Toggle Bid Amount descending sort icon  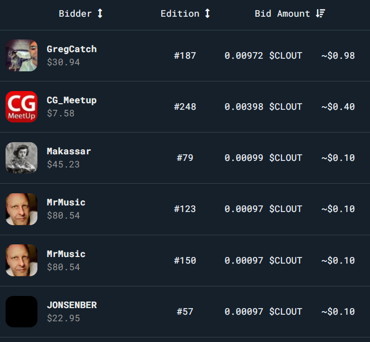click(320, 13)
